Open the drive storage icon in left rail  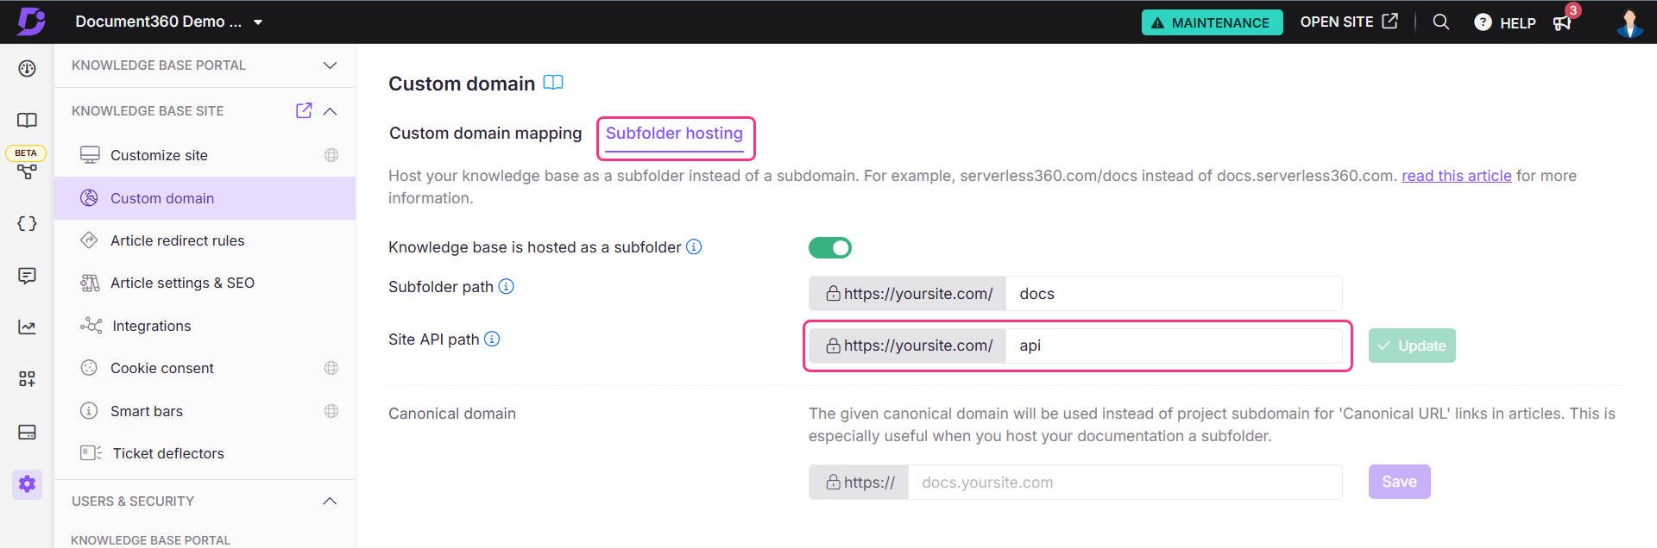(x=28, y=432)
